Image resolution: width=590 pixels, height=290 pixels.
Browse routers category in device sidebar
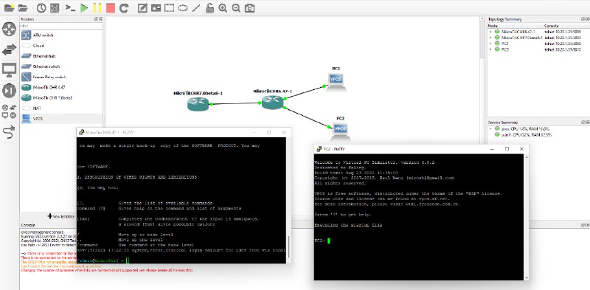tap(9, 29)
